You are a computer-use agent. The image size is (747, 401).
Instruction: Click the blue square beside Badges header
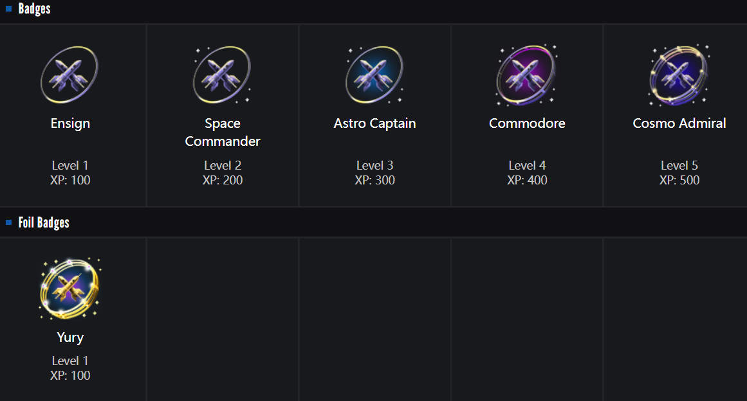click(9, 9)
